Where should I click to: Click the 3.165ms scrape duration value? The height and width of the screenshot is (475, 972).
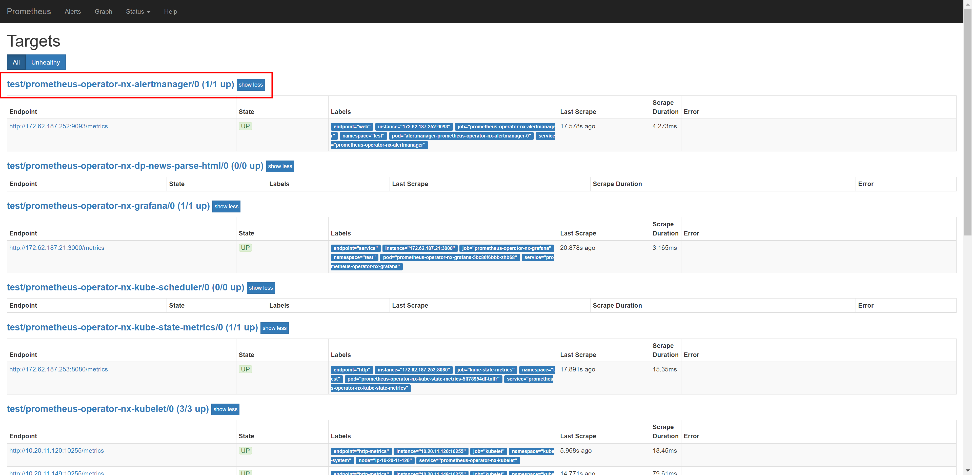(x=664, y=248)
